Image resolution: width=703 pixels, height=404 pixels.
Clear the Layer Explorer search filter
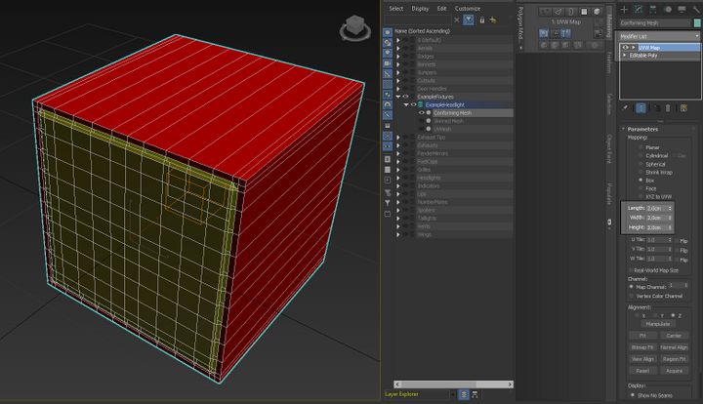pos(456,20)
